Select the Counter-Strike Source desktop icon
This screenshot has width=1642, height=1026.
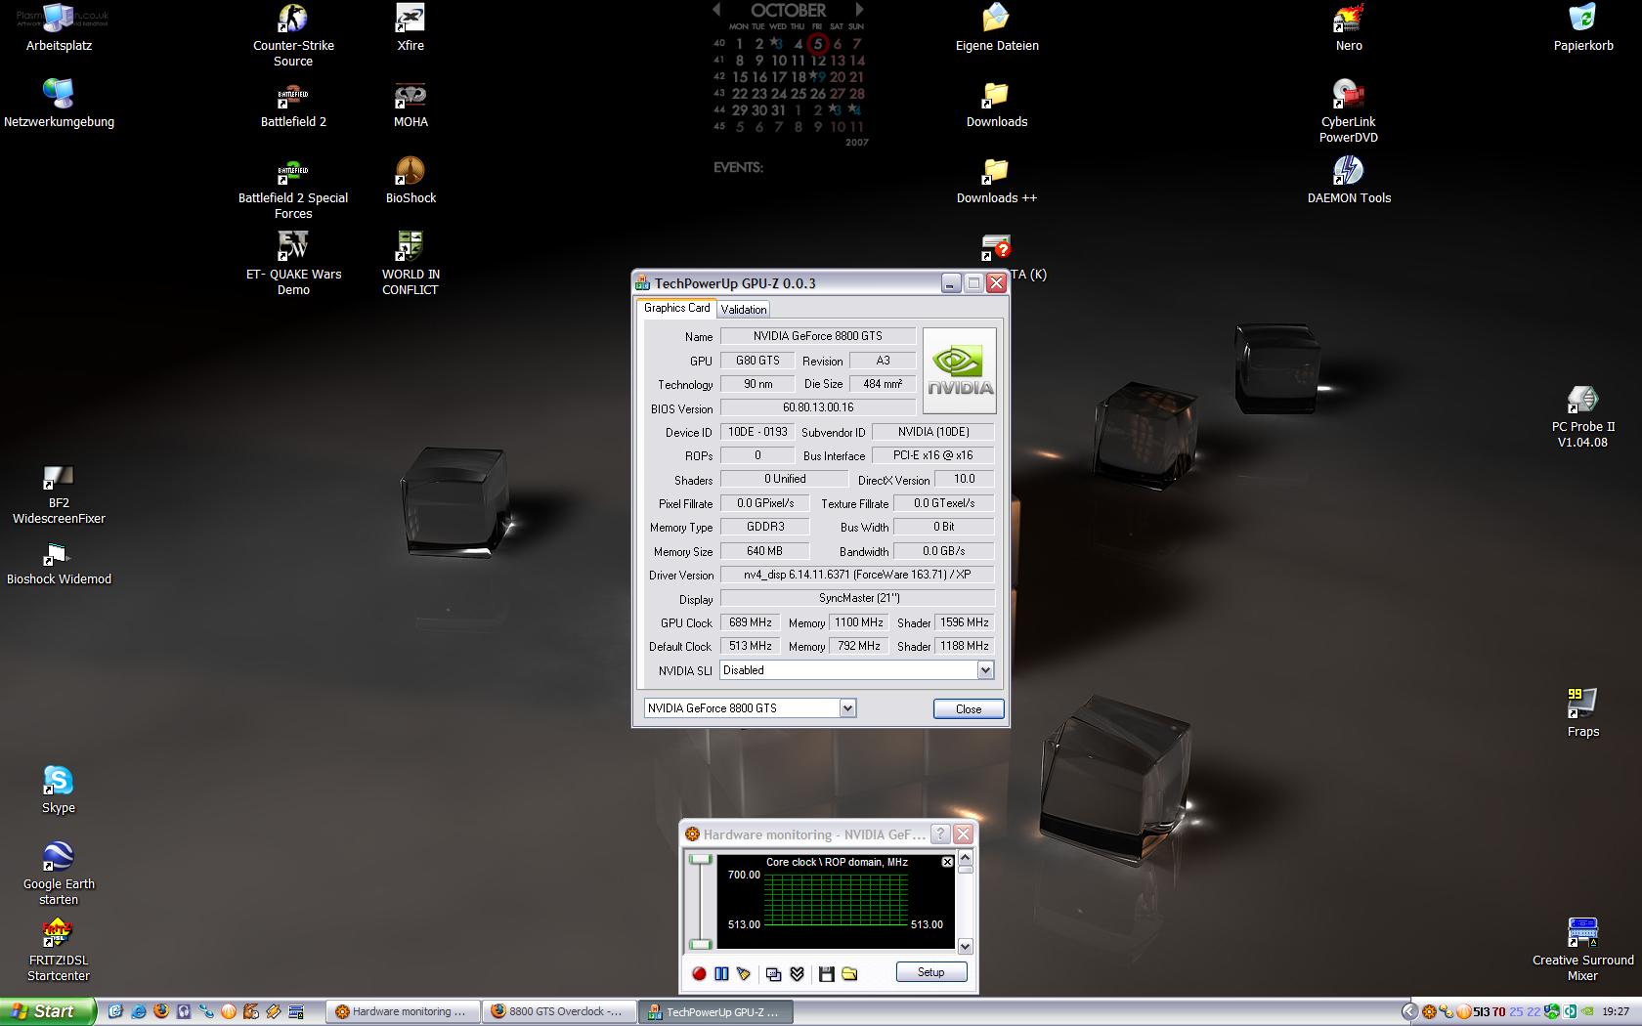(x=293, y=35)
